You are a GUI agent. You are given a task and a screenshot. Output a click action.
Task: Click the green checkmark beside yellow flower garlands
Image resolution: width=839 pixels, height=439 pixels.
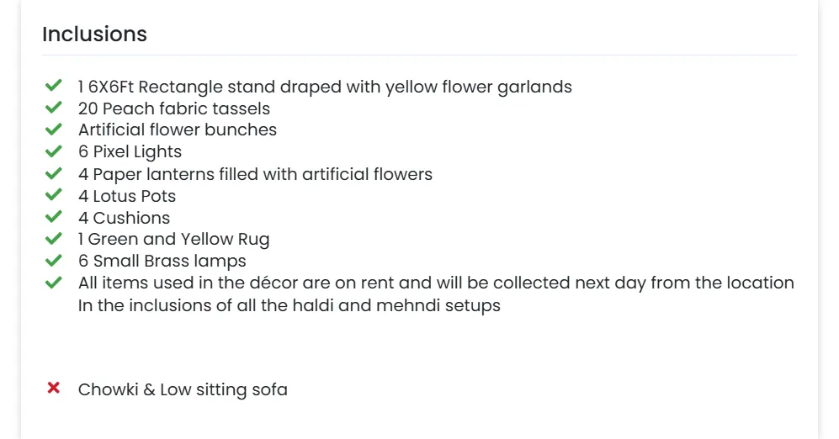(54, 86)
